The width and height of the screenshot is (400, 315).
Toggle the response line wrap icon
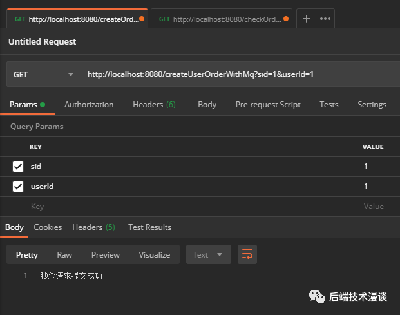(247, 254)
